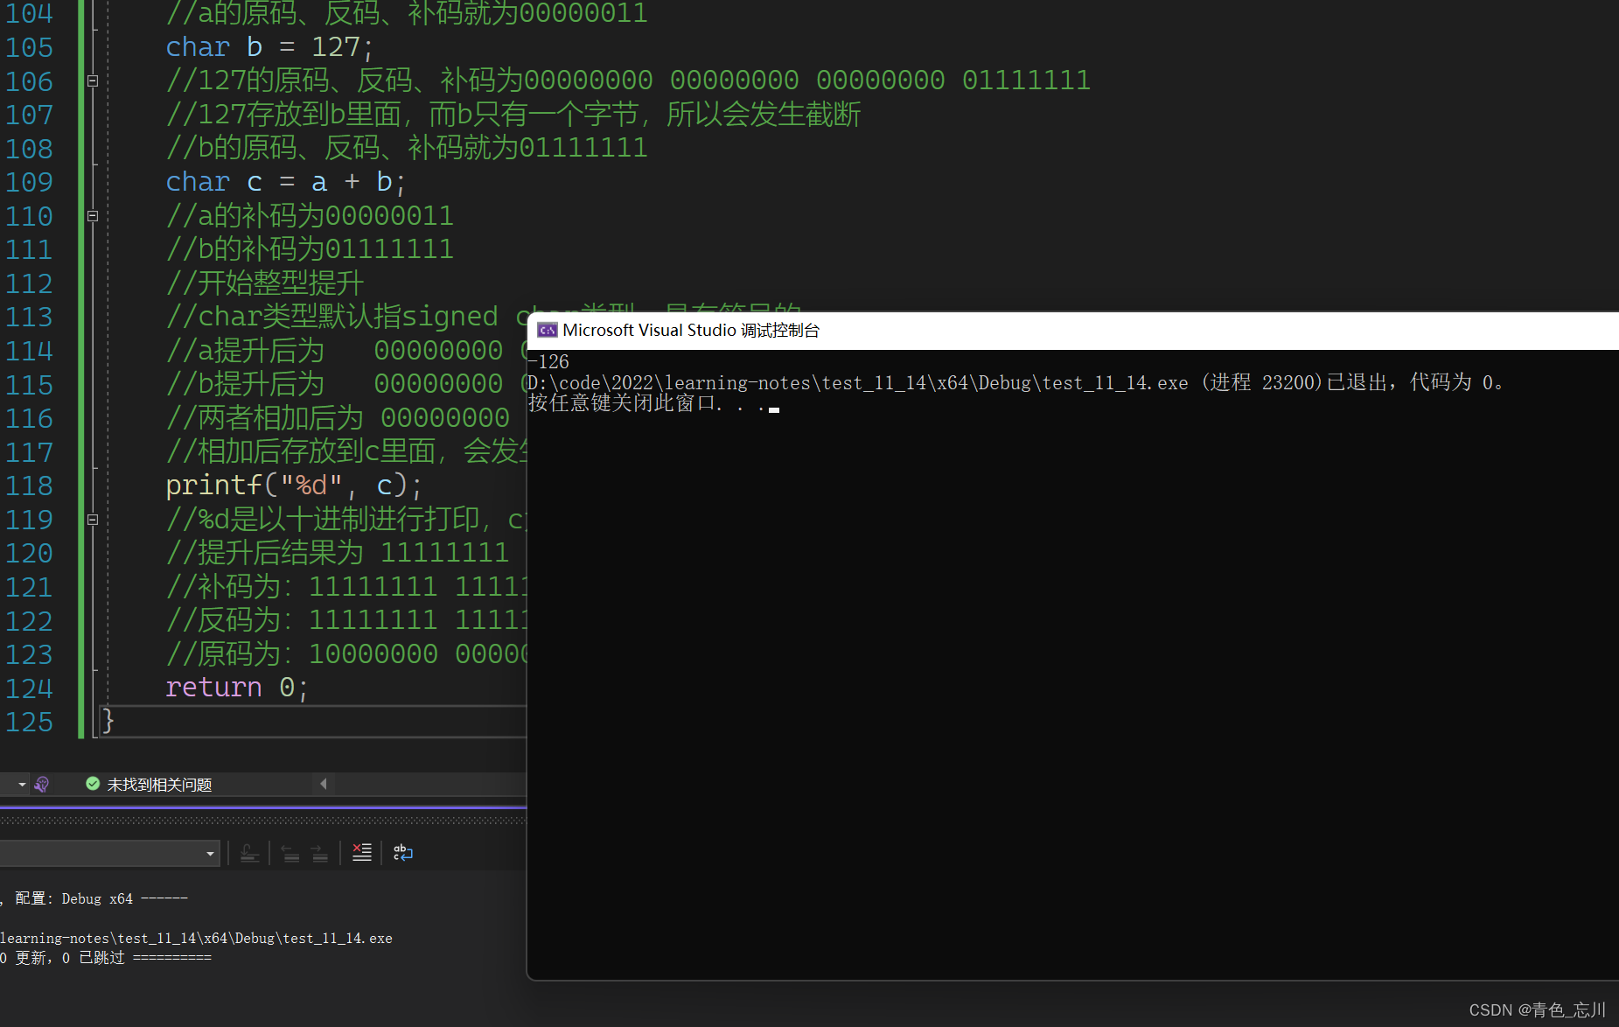
Task: Click the debug console window icon
Action: click(548, 330)
